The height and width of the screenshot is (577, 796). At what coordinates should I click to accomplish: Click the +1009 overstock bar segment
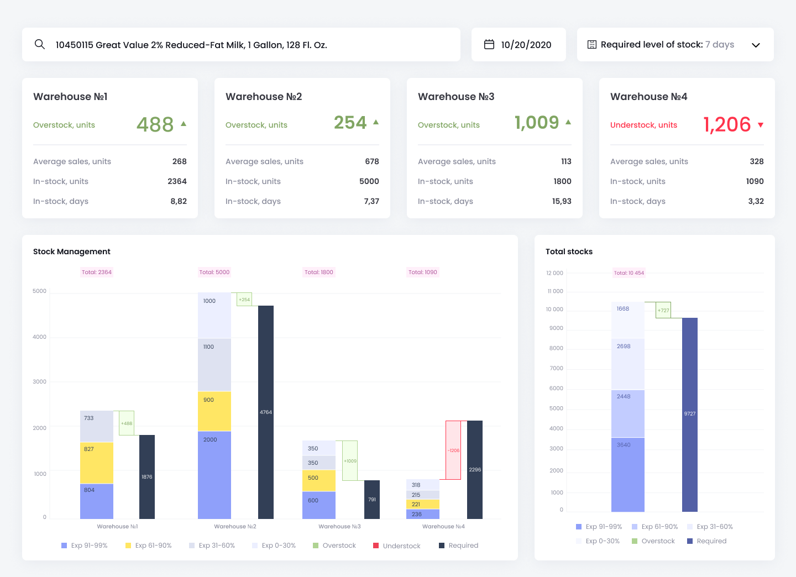(x=350, y=460)
